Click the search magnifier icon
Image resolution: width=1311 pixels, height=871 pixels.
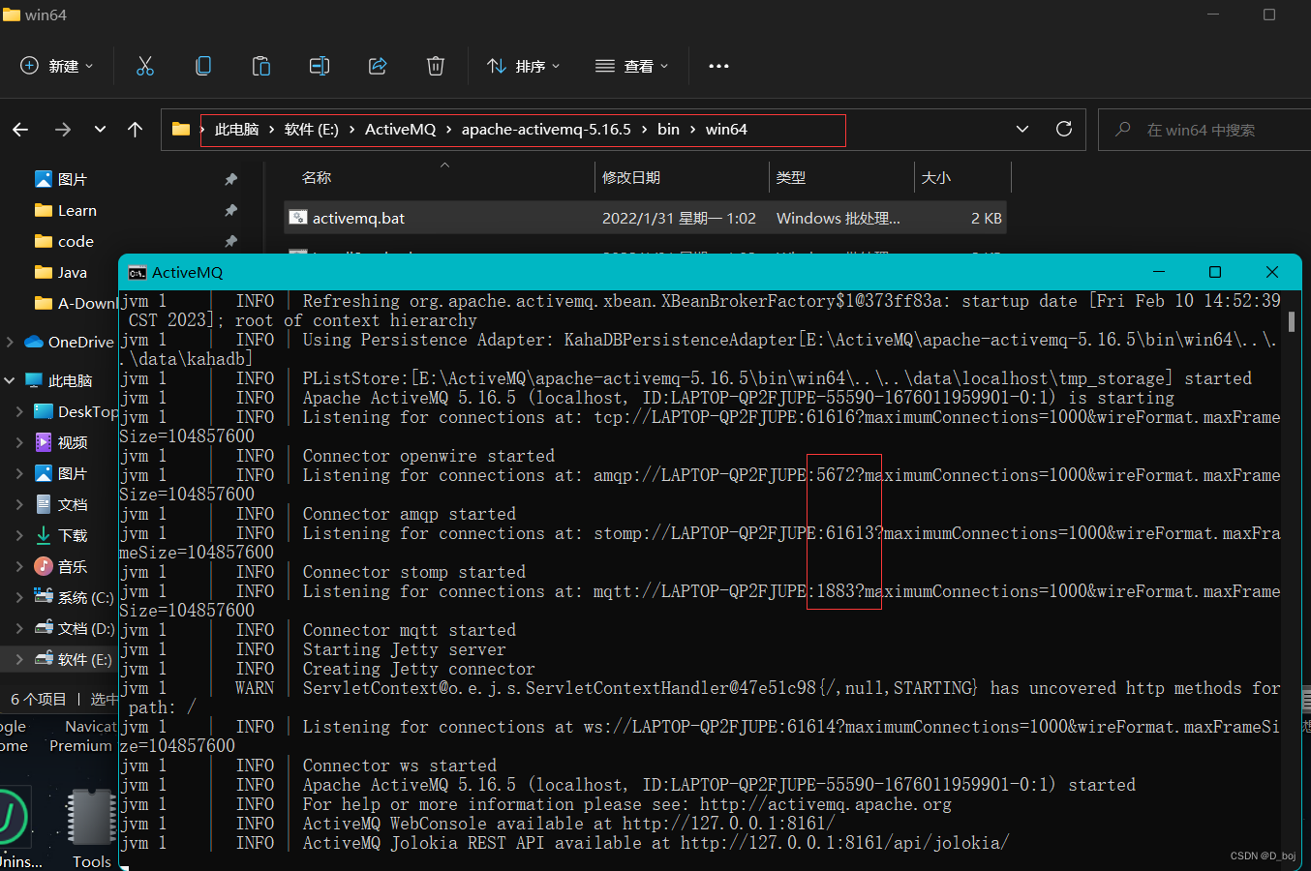[x=1123, y=129]
